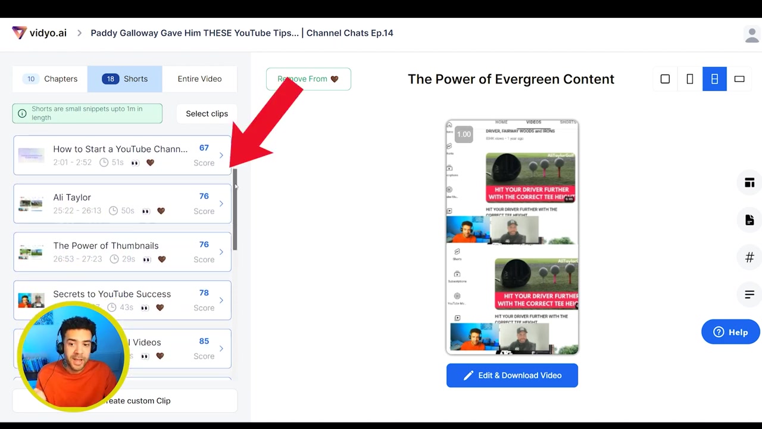The width and height of the screenshot is (762, 429).
Task: Click the eyes icon on Secrets to YouTube Success
Action: [x=145, y=307]
